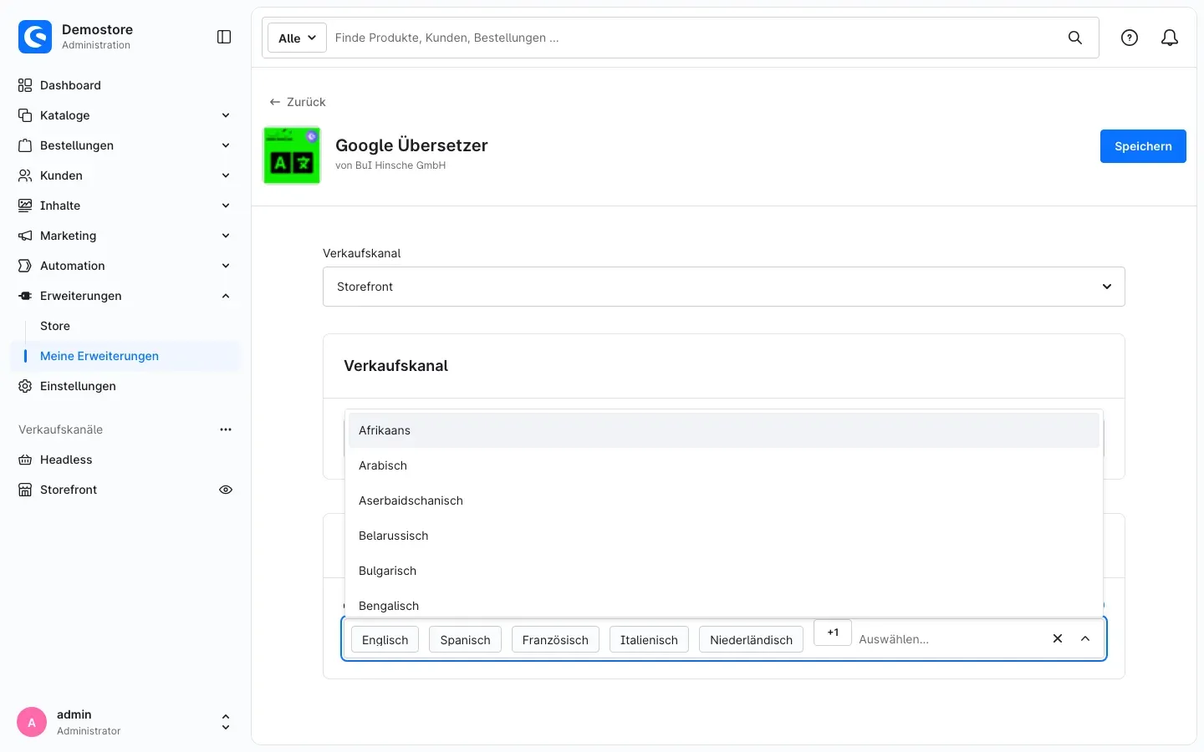Click the Einstellungen gear icon

pyautogui.click(x=25, y=386)
